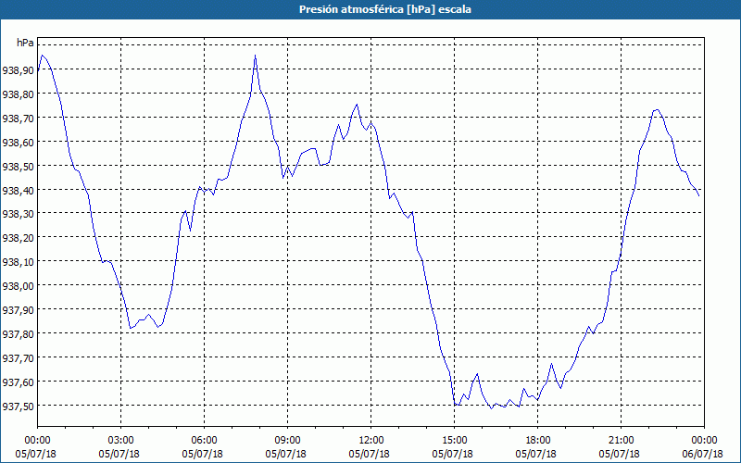This screenshot has width=741, height=463.
Task: Select the 05/07/18 date under 03:00
Action: (119, 454)
